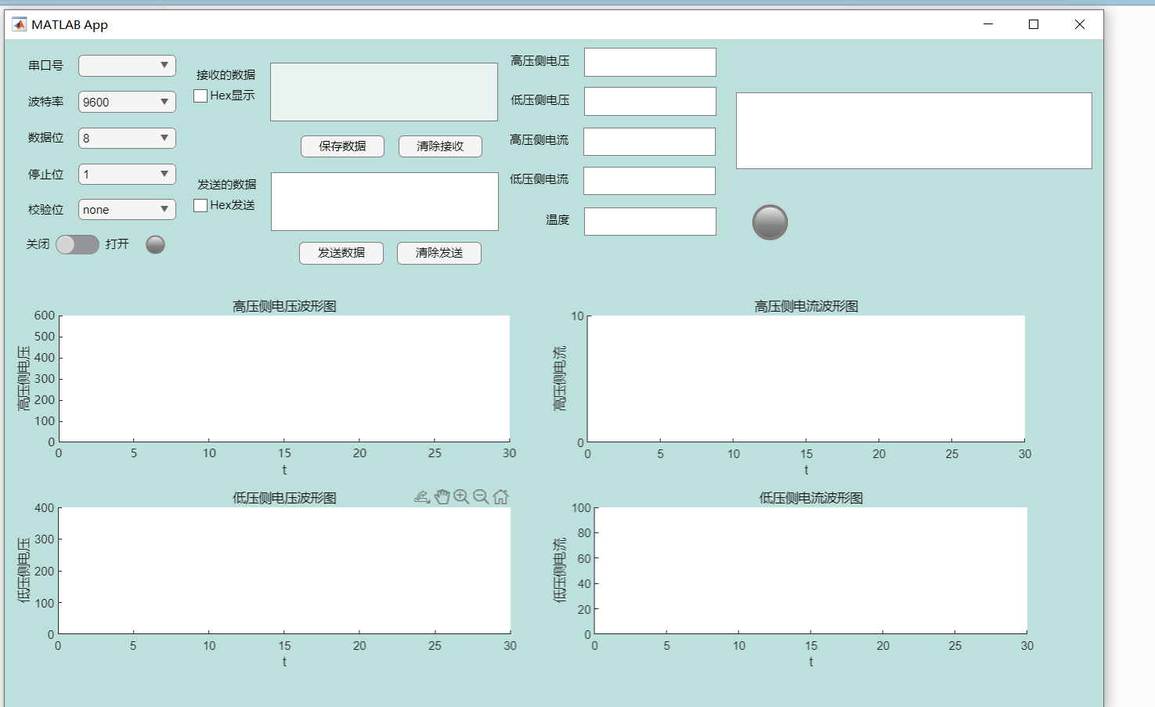Viewport: 1155px width, 707px height.
Task: Click the 低压侧电流 value field
Action: click(649, 181)
